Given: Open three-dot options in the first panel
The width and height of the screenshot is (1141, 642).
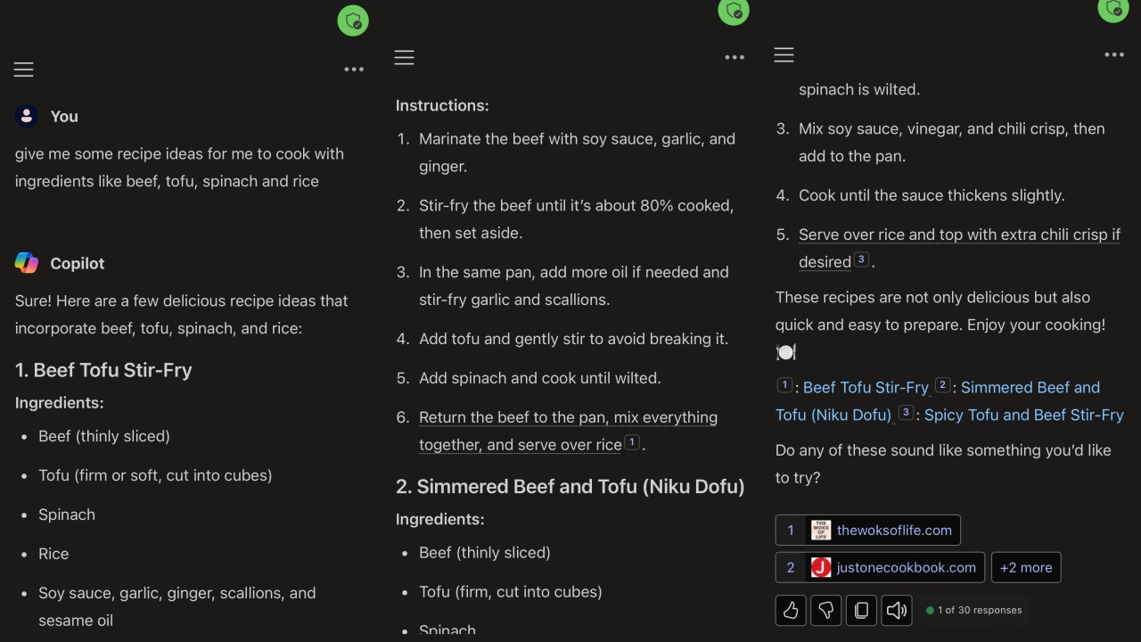Looking at the screenshot, I should 354,70.
